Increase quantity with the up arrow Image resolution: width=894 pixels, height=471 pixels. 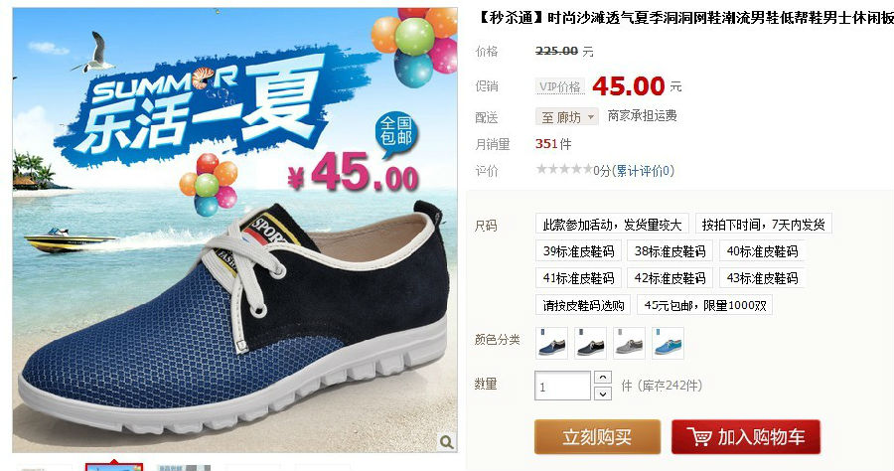[x=603, y=378]
